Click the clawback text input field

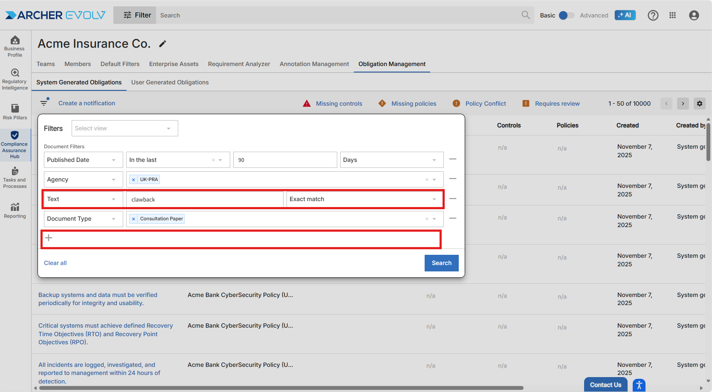[205, 199]
